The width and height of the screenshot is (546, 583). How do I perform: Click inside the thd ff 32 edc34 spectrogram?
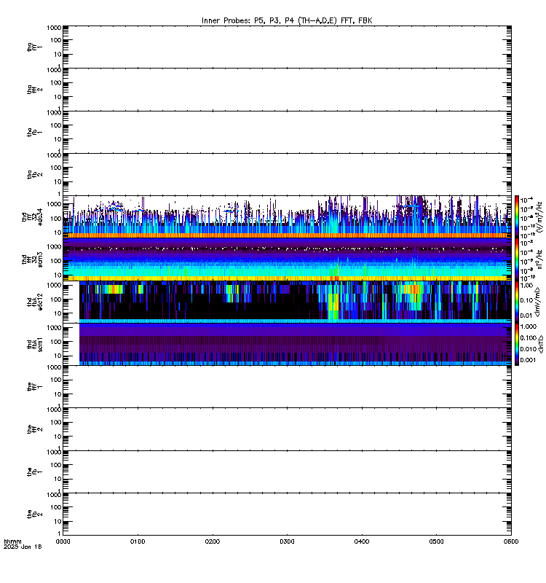[x=287, y=216]
